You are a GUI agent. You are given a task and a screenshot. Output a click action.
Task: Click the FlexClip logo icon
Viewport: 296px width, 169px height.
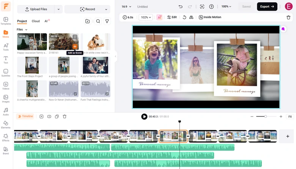pyautogui.click(x=6, y=6)
